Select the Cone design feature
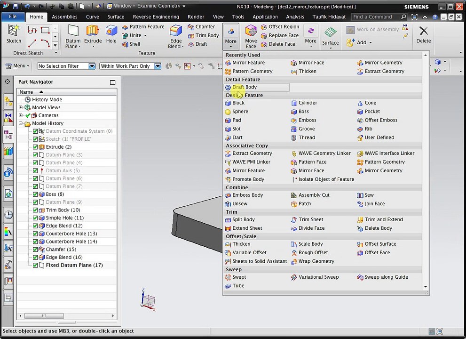The width and height of the screenshot is (466, 339). pos(367,103)
